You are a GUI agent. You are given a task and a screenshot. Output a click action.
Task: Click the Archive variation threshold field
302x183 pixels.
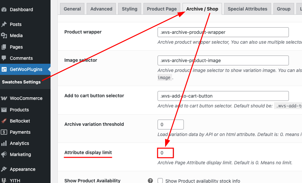click(171, 125)
